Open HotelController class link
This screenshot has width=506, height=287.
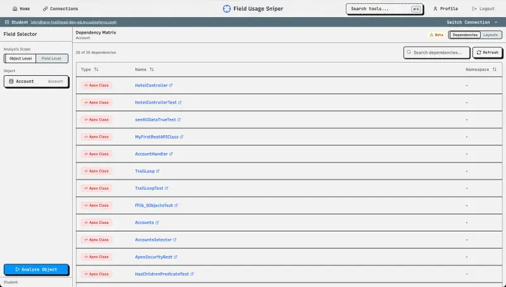pos(151,85)
